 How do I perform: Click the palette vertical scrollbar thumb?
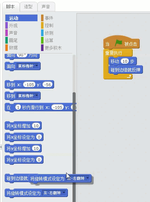(x=74, y=147)
